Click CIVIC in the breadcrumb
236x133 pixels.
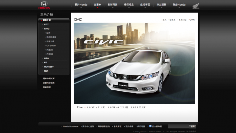192,20
